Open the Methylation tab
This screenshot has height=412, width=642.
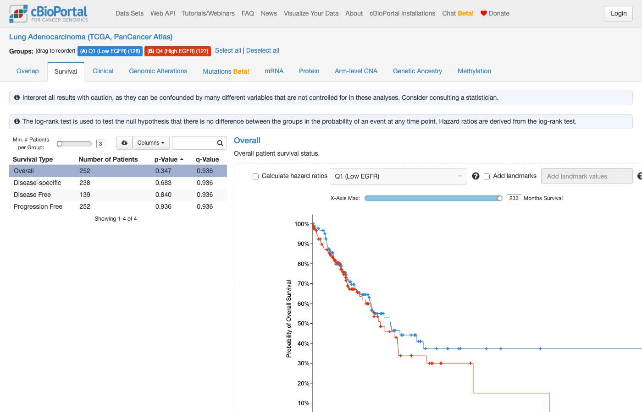(474, 71)
